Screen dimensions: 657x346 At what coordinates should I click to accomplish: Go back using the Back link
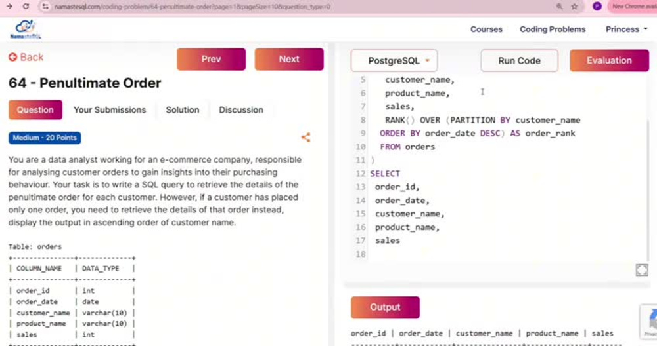point(26,57)
